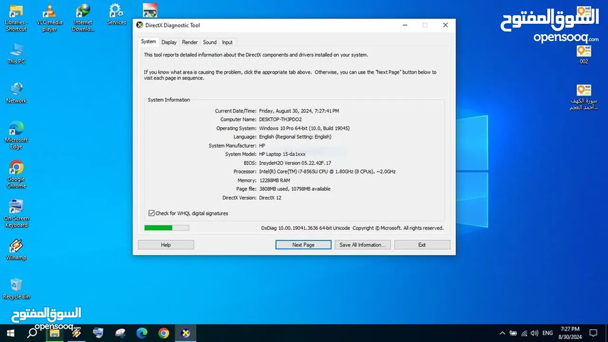
Task: Select the Internet Download Manager desktop icon
Action: [83, 18]
